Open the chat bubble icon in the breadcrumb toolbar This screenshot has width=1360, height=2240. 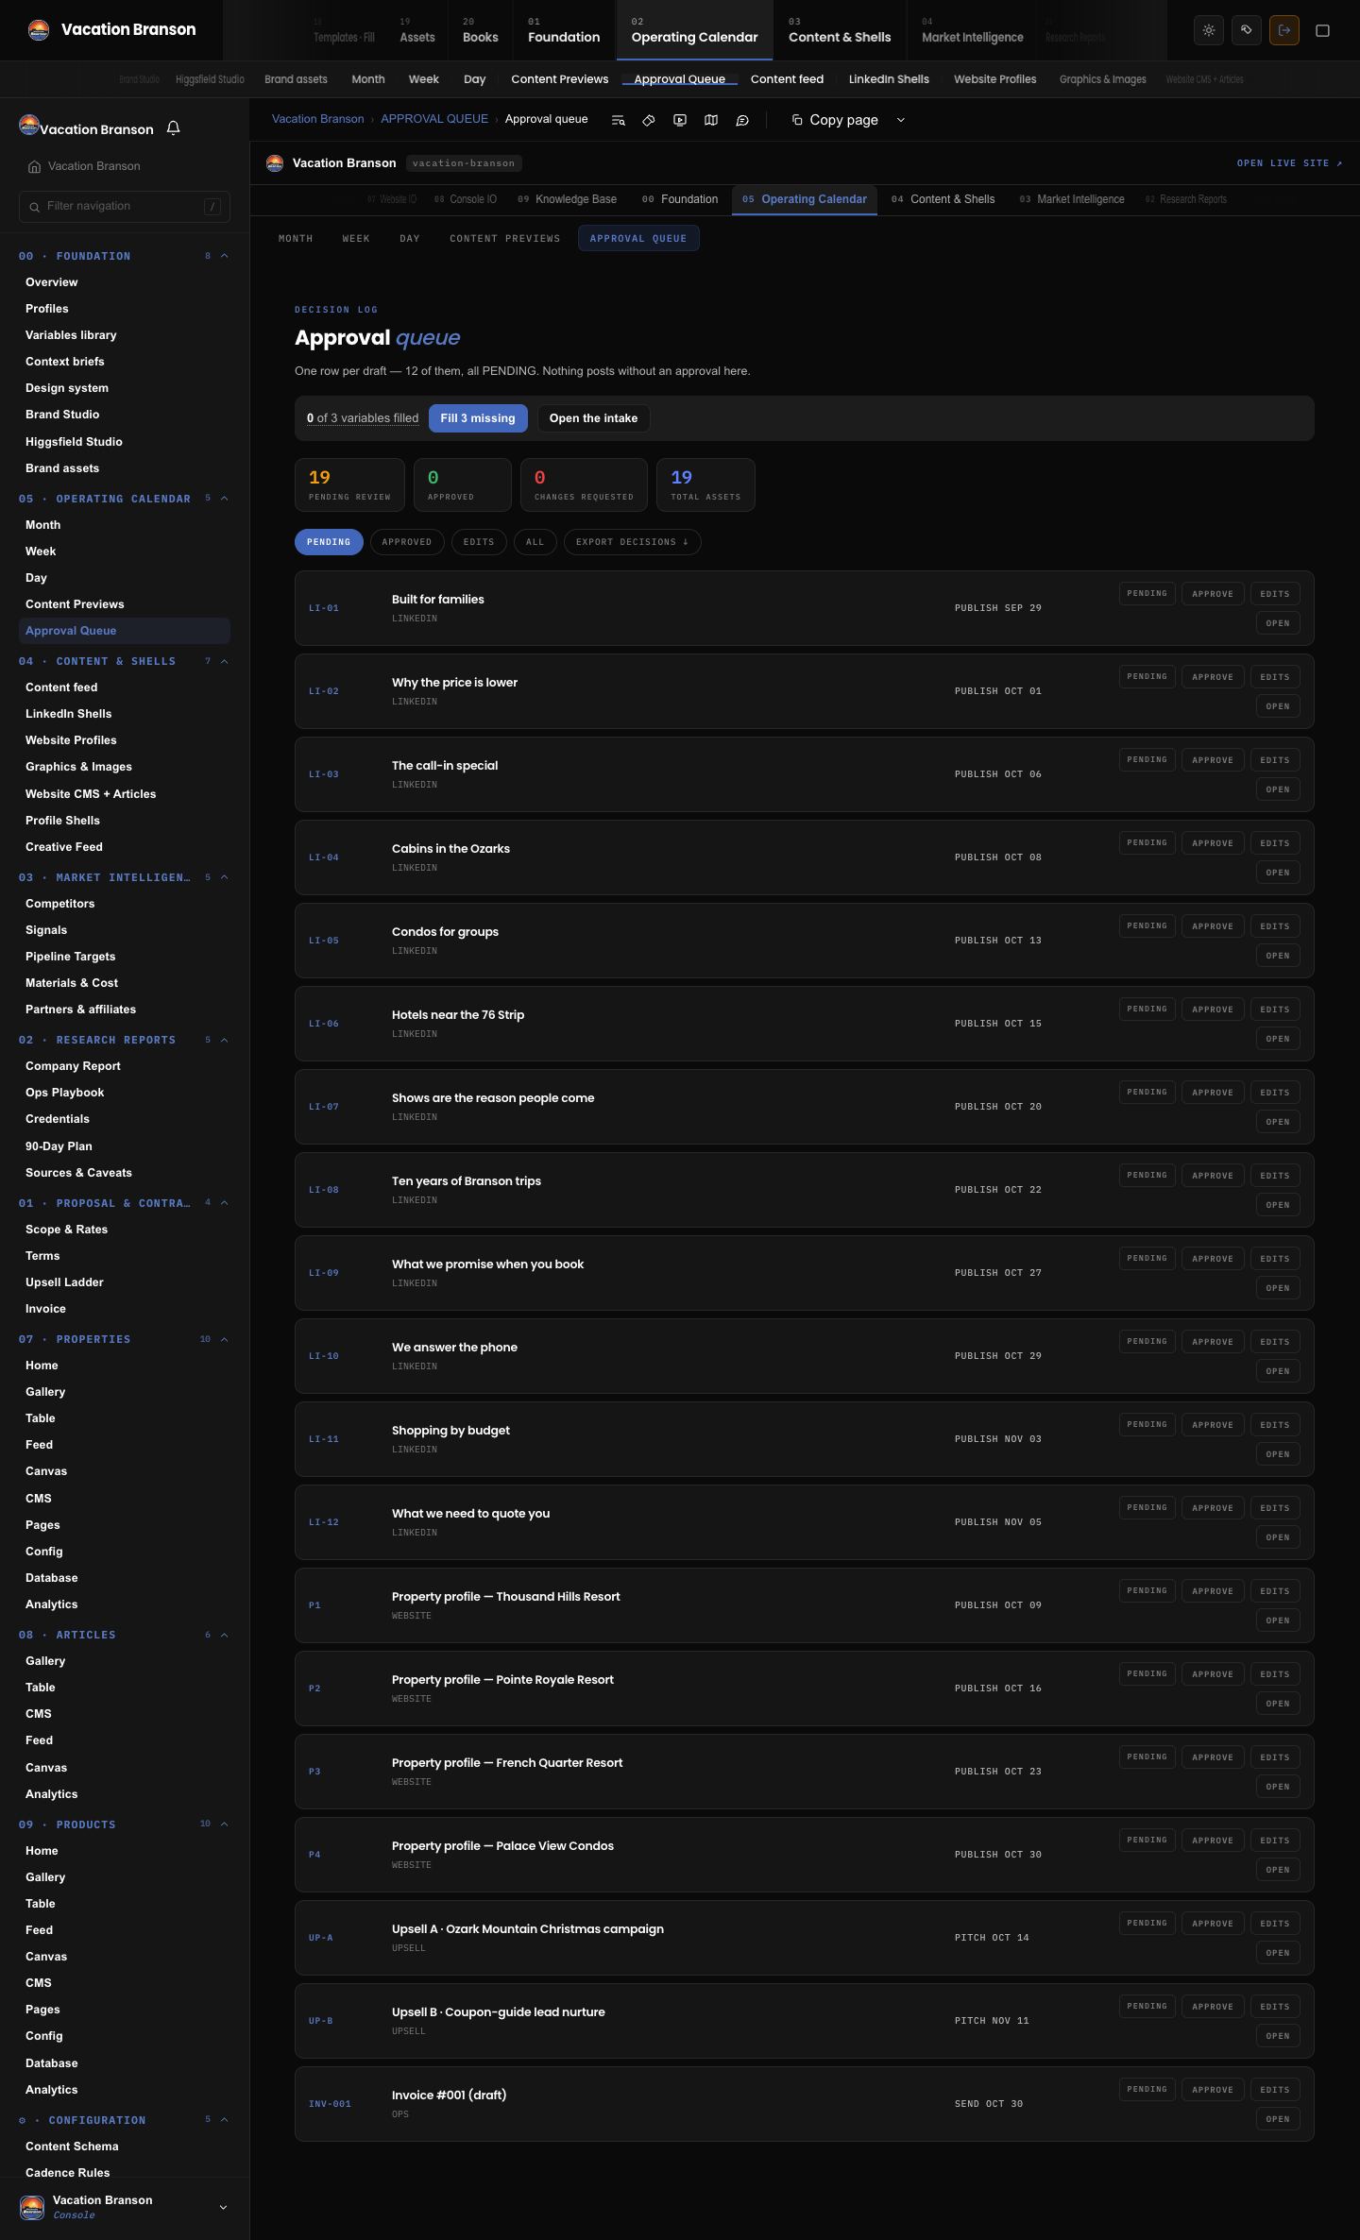click(x=742, y=120)
